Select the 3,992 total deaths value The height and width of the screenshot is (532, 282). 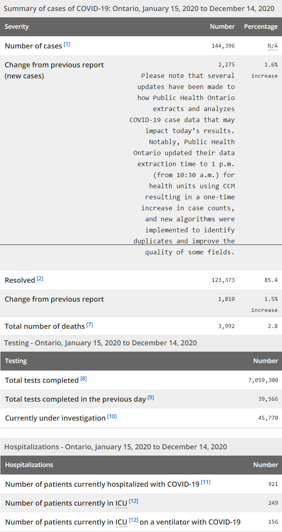click(x=226, y=326)
